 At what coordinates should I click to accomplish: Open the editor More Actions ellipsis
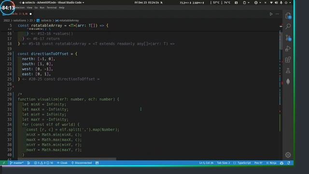coord(277,14)
